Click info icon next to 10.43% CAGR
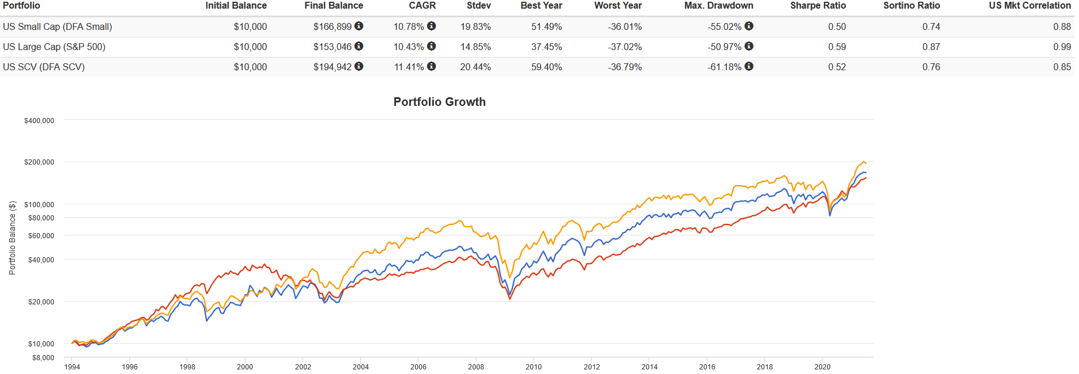 431,46
